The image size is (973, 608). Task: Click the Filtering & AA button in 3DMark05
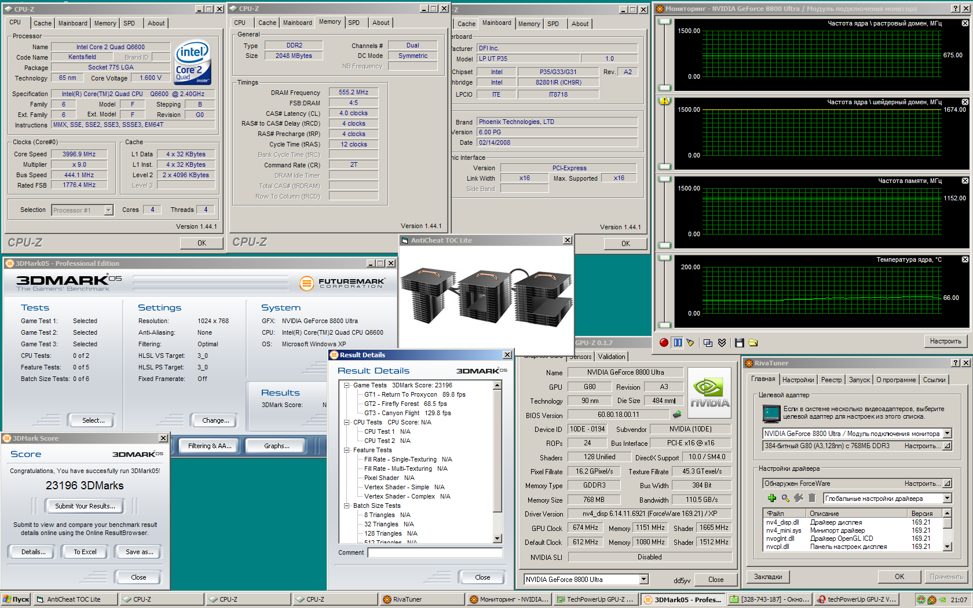tap(210, 446)
